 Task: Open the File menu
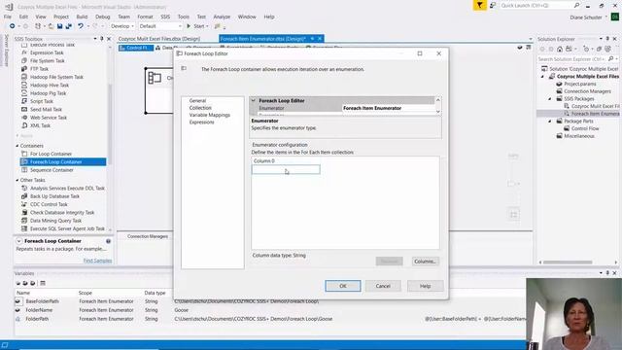click(8, 17)
